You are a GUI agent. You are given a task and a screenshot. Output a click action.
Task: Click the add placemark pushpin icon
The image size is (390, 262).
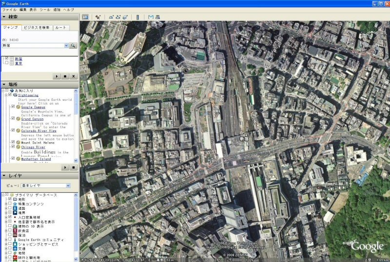(98, 17)
